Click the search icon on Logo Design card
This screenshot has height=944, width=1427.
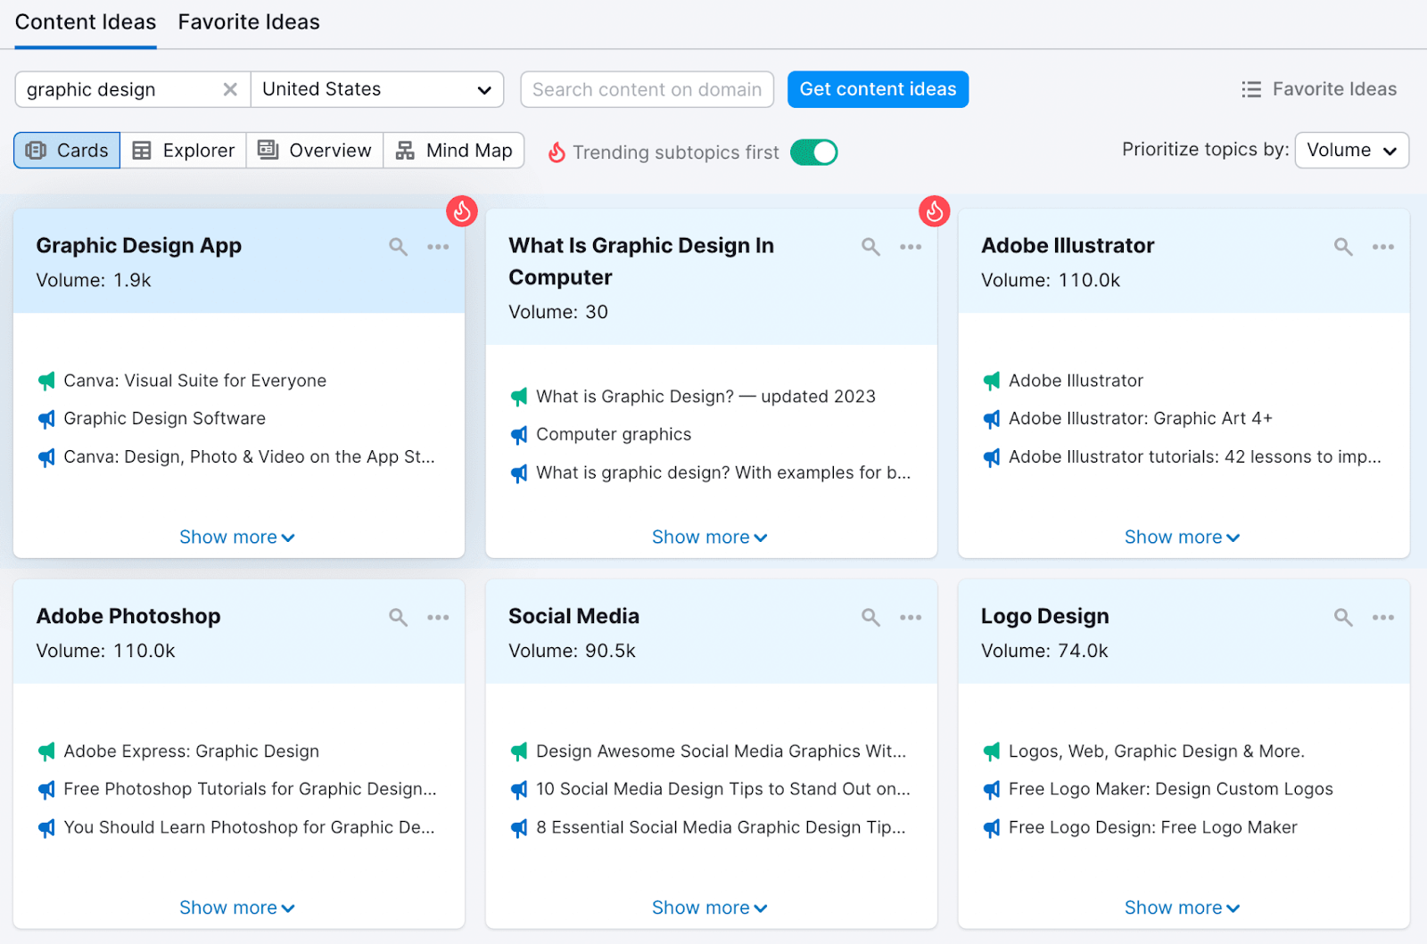(x=1342, y=617)
